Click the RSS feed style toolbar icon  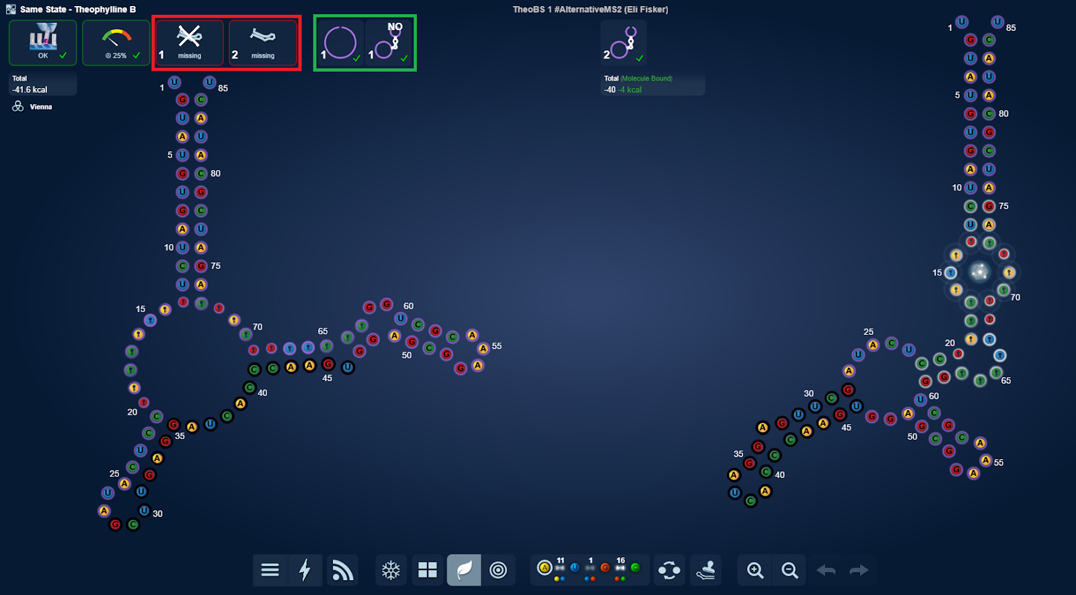coord(342,570)
